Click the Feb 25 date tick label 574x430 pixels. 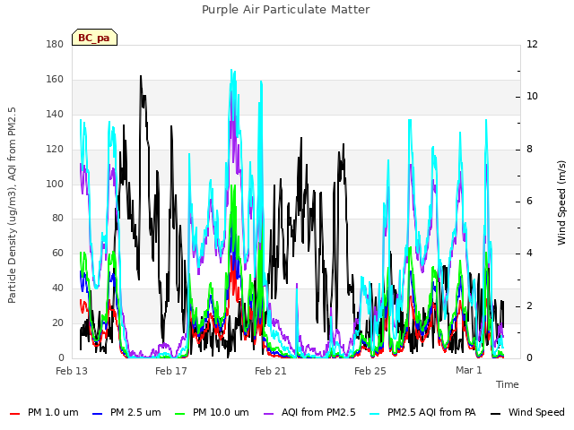(370, 371)
